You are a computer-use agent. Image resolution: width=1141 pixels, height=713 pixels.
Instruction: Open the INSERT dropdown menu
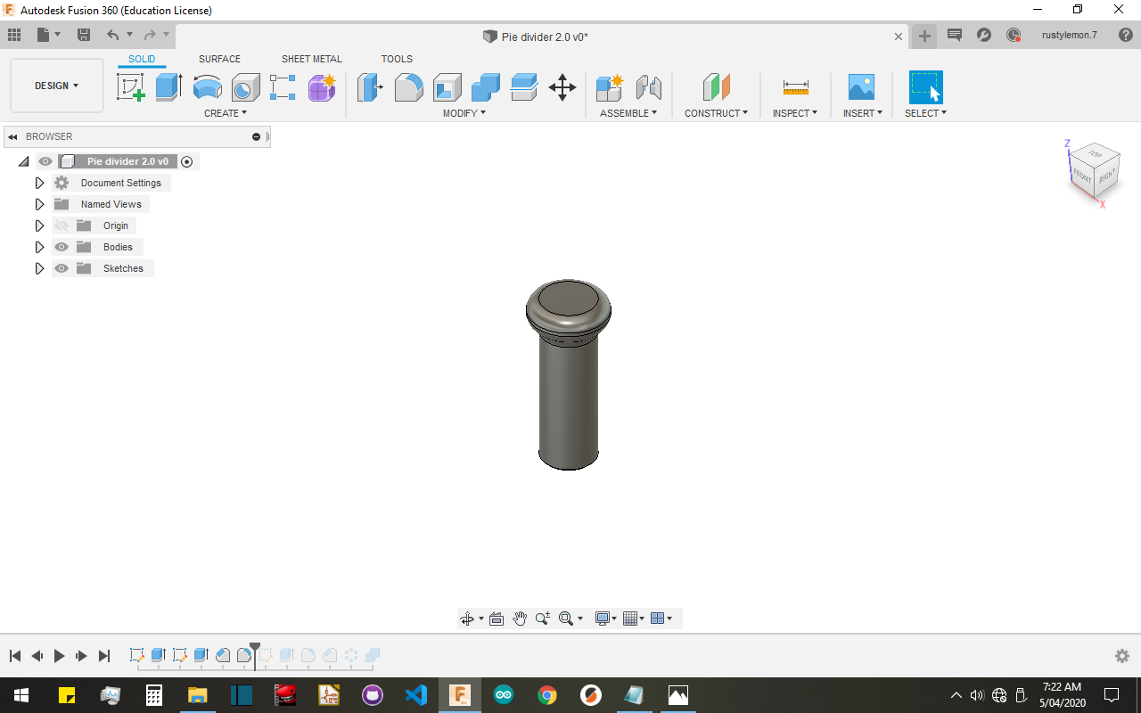[863, 113]
